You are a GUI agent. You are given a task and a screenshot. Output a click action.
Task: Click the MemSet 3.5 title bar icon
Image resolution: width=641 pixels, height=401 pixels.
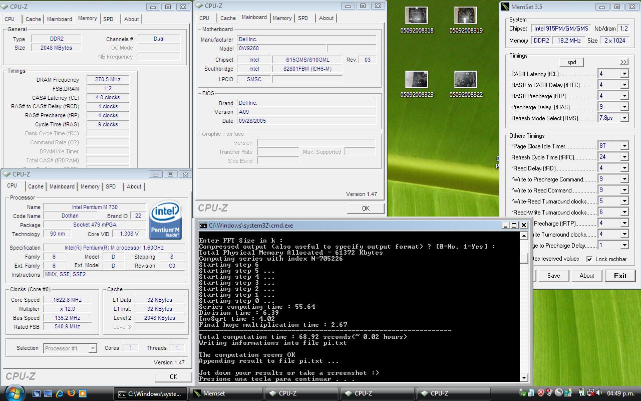click(505, 7)
